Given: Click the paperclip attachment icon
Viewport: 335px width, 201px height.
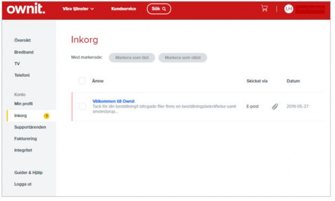Looking at the screenshot, I should (x=275, y=106).
